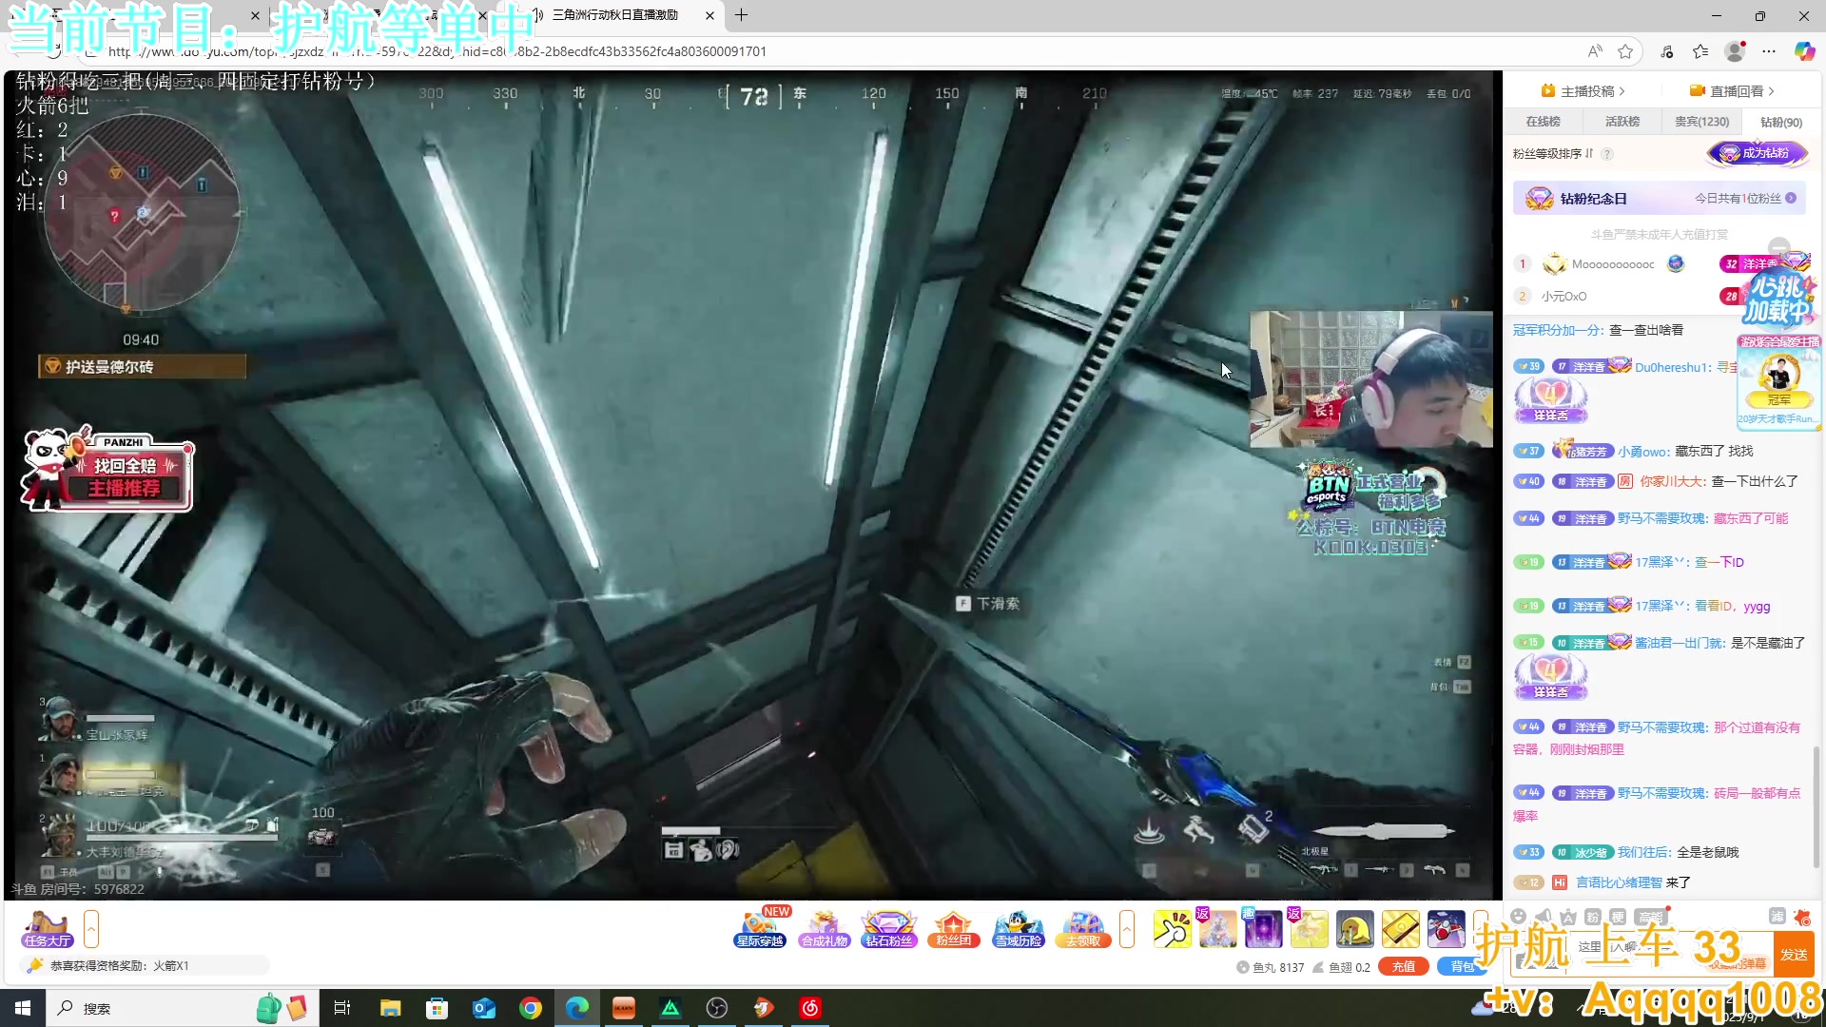Expand the task hall side arrow
Viewport: 1826px width, 1027px height.
[91, 929]
